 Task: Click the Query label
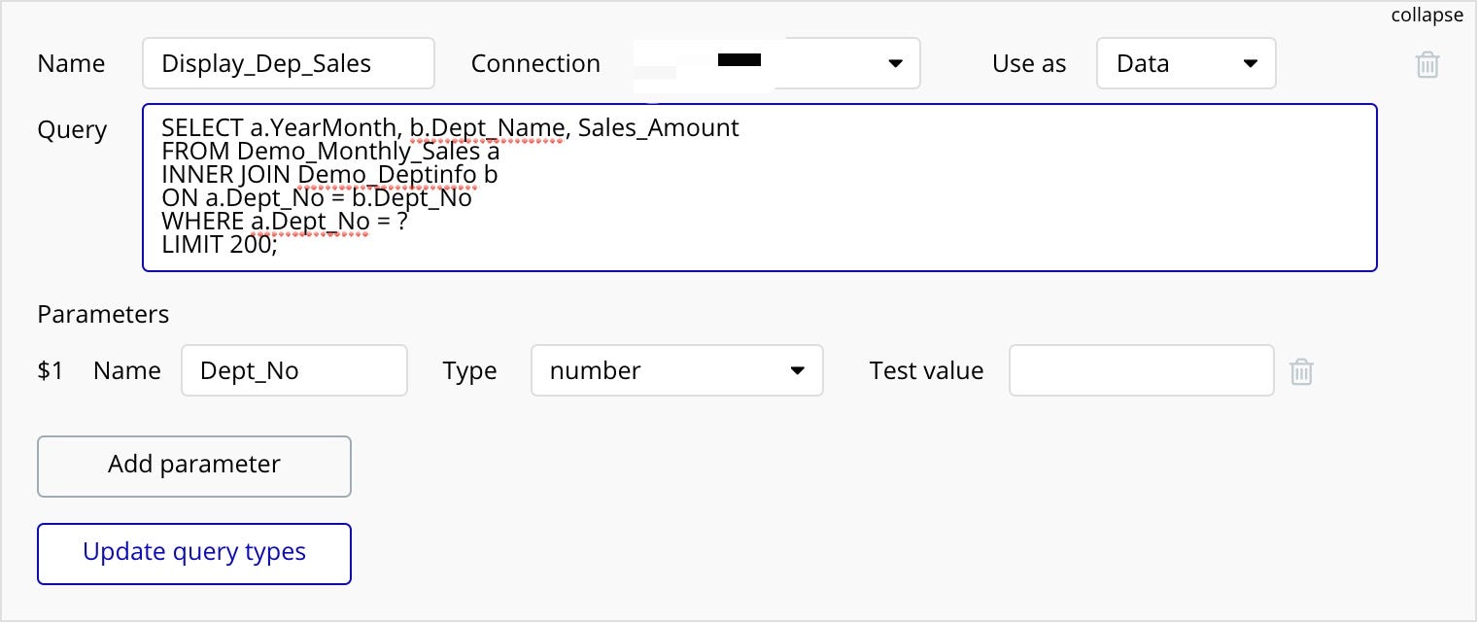pyautogui.click(x=72, y=130)
